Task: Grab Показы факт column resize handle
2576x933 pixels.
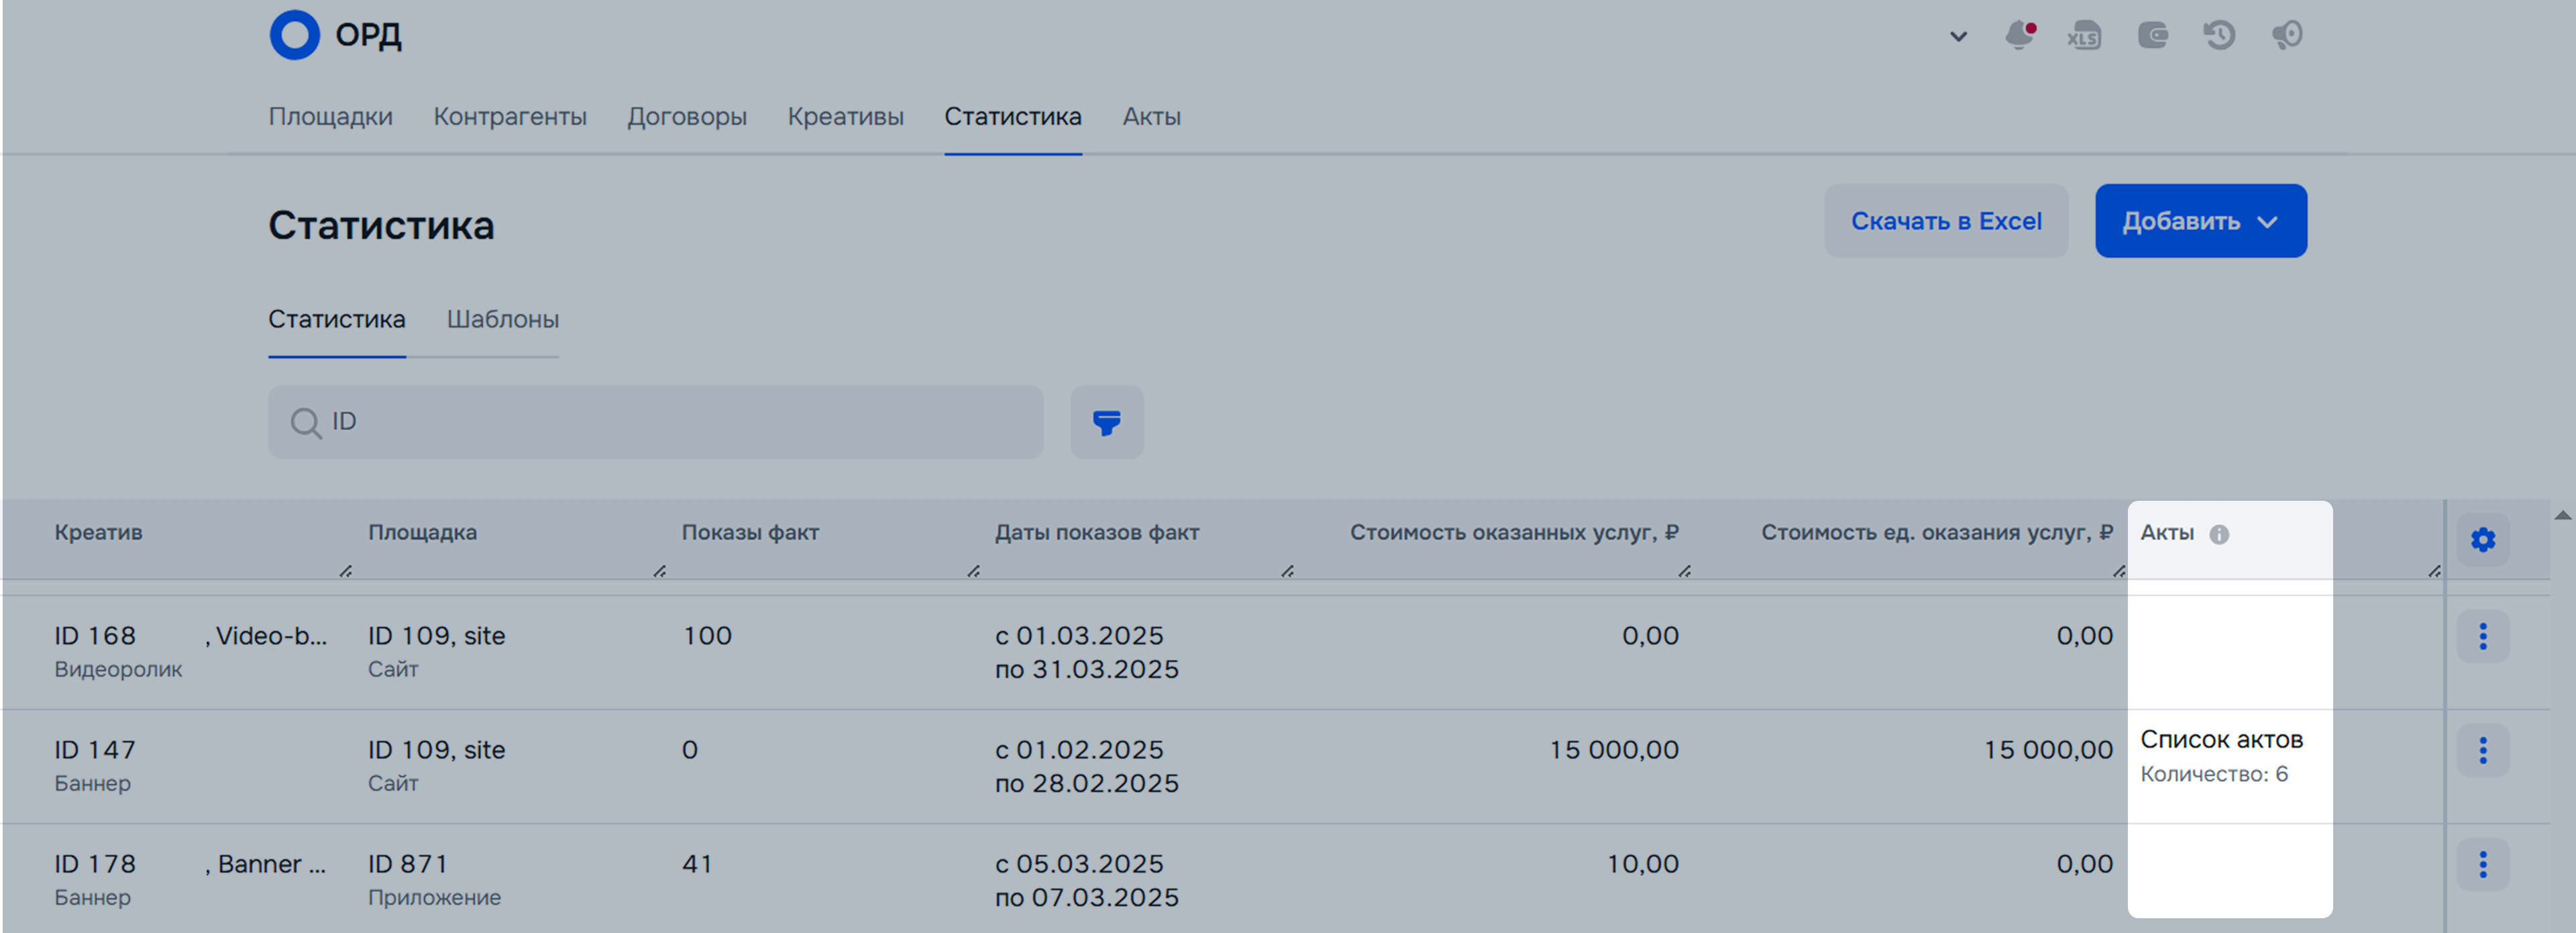Action: tap(974, 571)
